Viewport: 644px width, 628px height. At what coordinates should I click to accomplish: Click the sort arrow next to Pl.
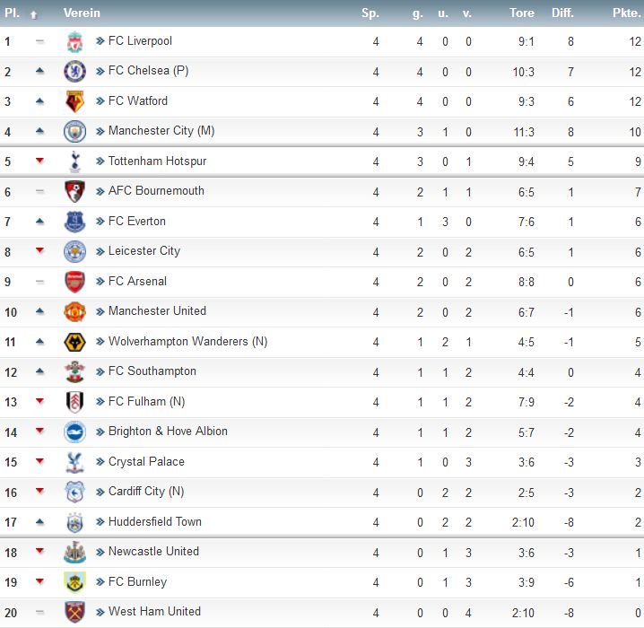click(34, 14)
